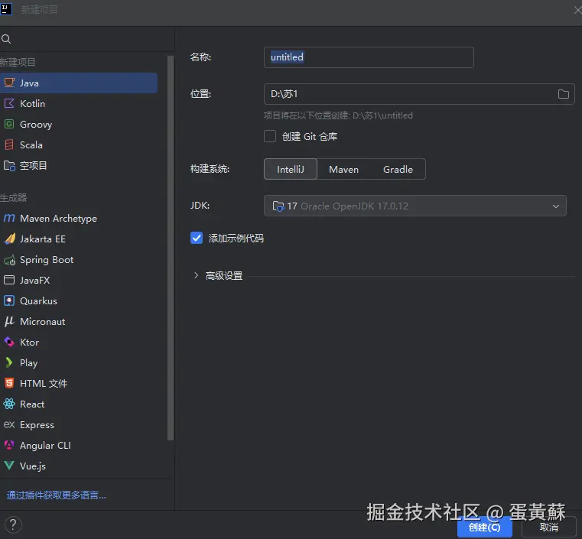This screenshot has width=582, height=539.
Task: Select the Jakarta EE icon
Action: (10, 239)
